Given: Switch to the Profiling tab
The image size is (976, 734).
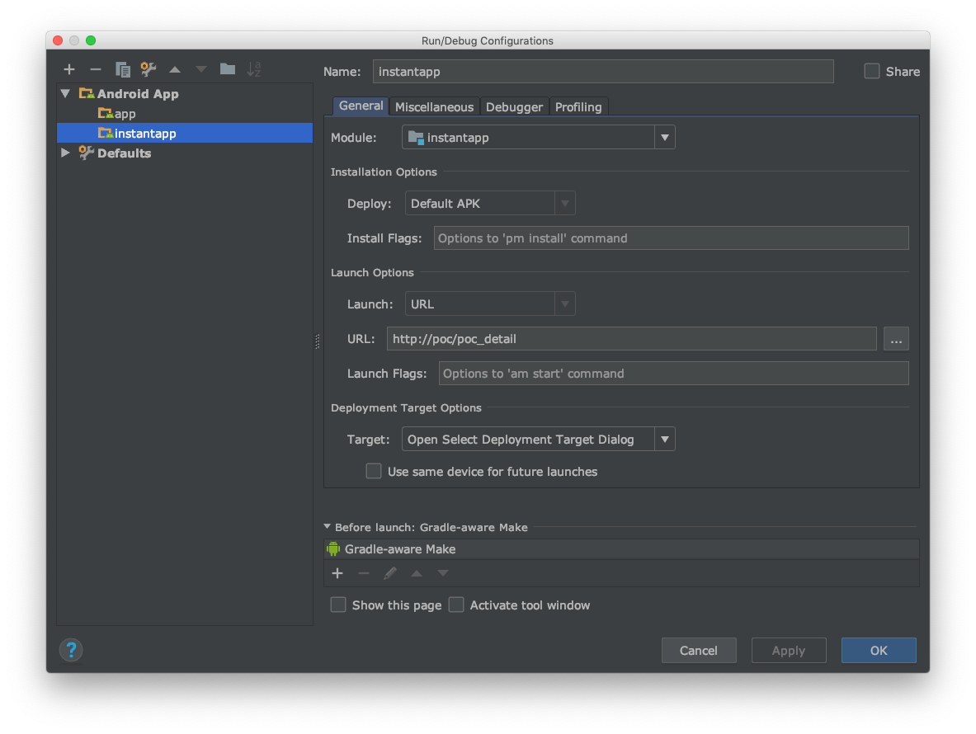Looking at the screenshot, I should (578, 107).
